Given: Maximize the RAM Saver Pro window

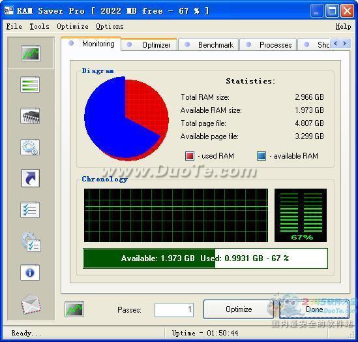Looking at the screenshot, I should 332,10.
